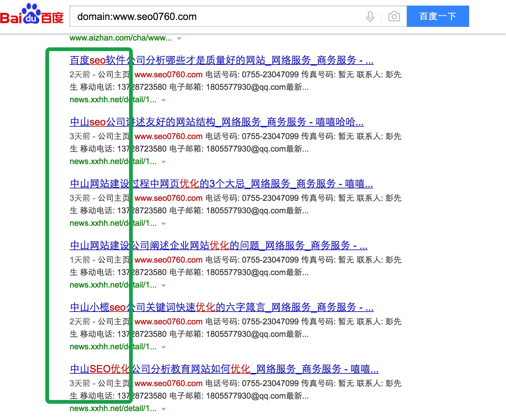Open the www.aizhan.com/cha/www... URL link
Viewport: 506px width, 417px height.
121,38
